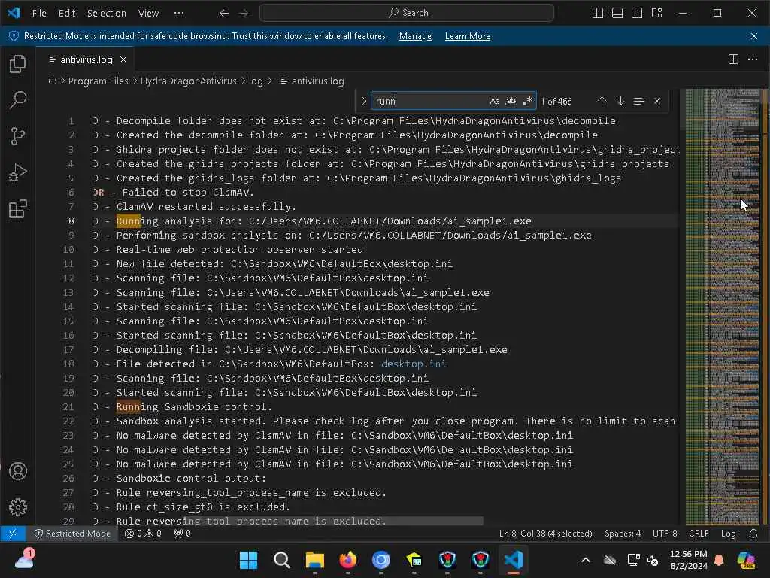Viewport: 770px width, 578px height.
Task: Open the Edit menu
Action: coord(67,14)
